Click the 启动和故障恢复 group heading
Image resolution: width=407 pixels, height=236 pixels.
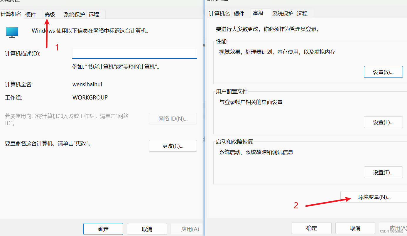[234, 141]
